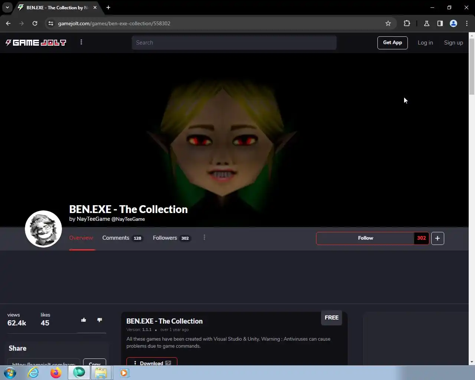Toggle the browser side panel icon
Image resolution: width=475 pixels, height=380 pixels.
(x=440, y=23)
